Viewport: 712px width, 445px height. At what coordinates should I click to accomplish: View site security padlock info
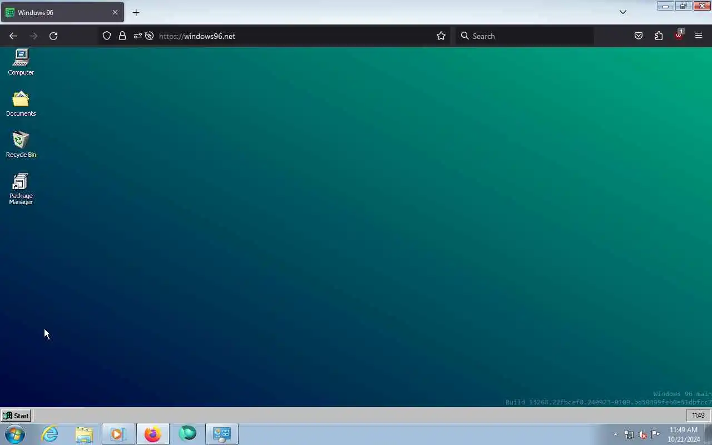122,36
